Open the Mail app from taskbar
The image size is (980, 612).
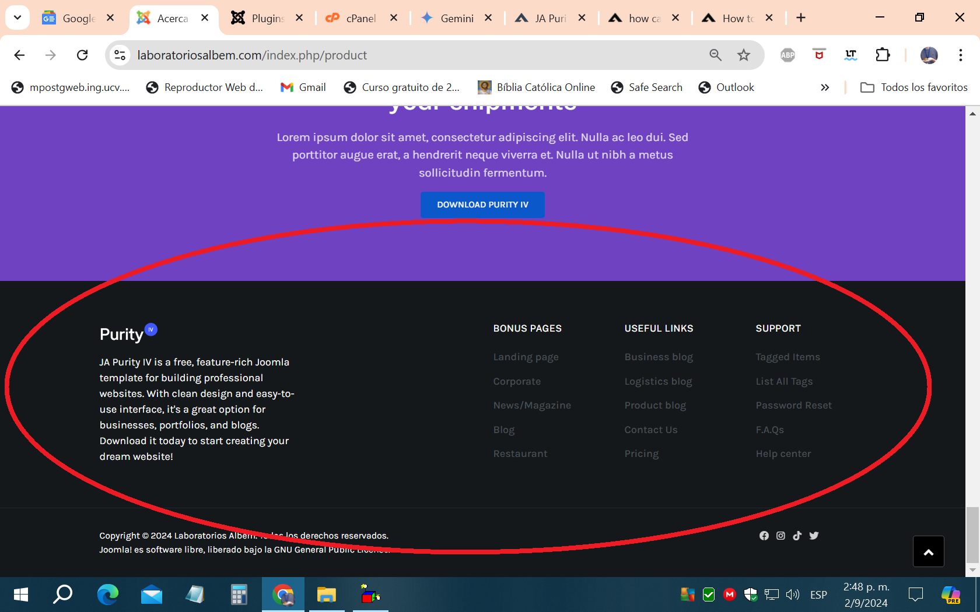click(151, 595)
